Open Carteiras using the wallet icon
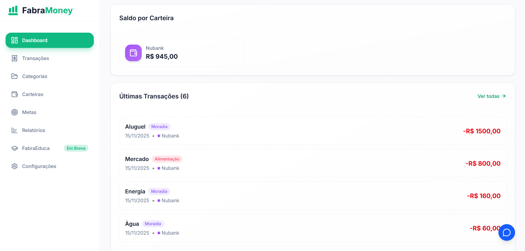 click(14, 94)
